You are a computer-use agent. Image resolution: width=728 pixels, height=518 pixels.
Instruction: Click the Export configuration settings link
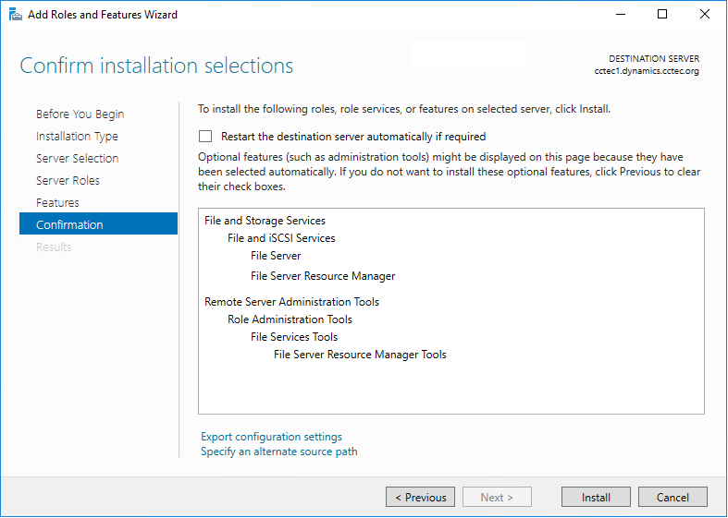click(x=271, y=437)
